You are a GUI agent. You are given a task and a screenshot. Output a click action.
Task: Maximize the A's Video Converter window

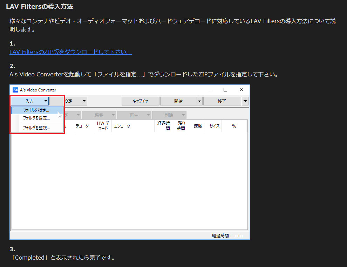pos(225,90)
